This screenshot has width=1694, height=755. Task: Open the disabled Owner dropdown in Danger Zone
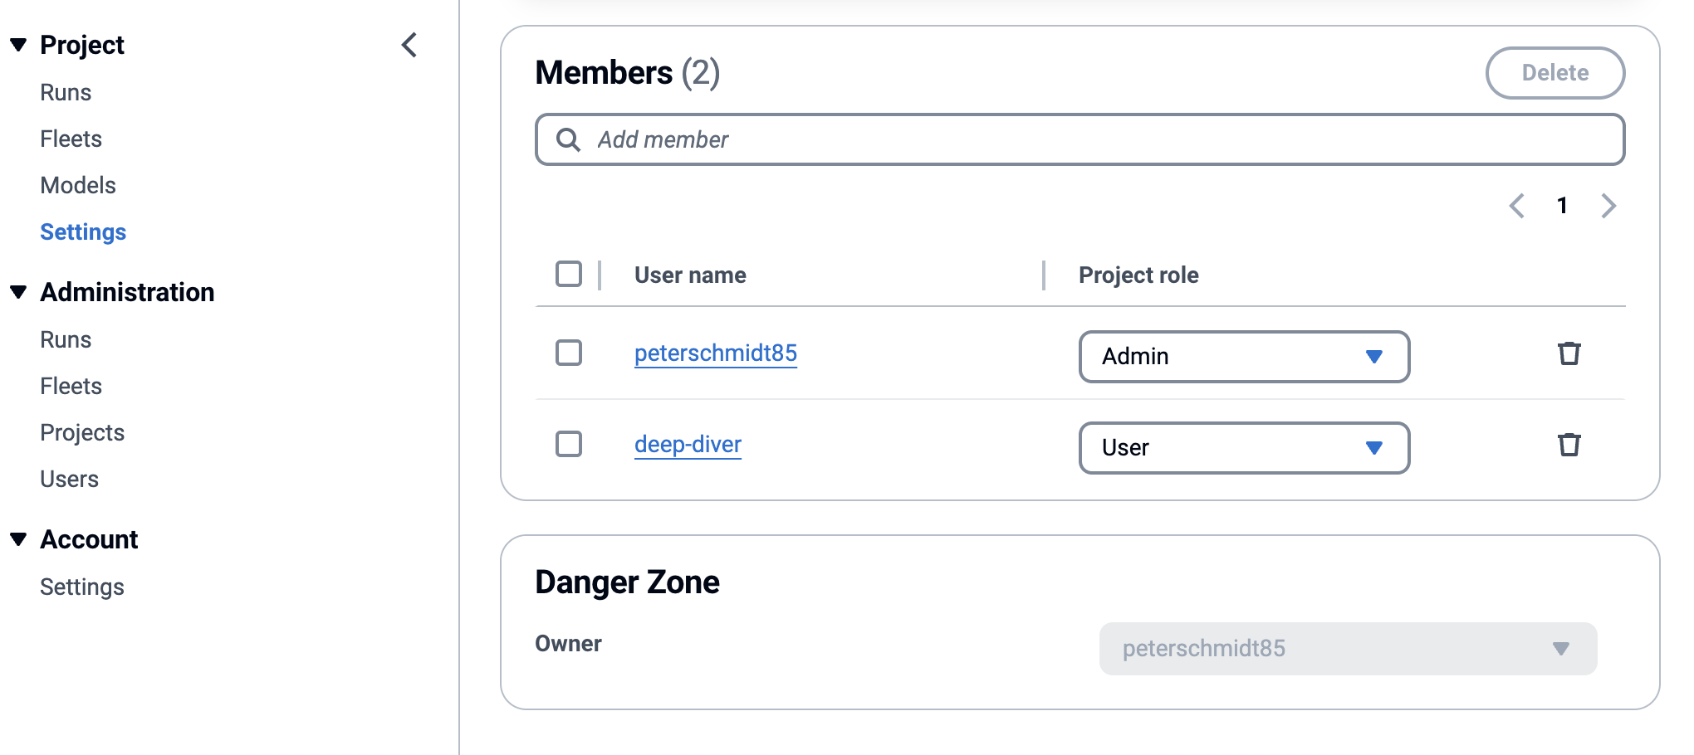pyautogui.click(x=1348, y=649)
